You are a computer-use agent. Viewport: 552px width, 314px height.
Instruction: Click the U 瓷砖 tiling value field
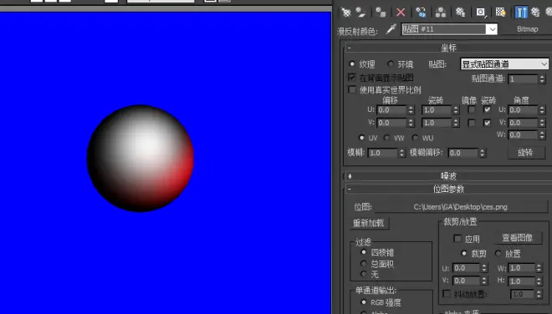pyautogui.click(x=437, y=110)
